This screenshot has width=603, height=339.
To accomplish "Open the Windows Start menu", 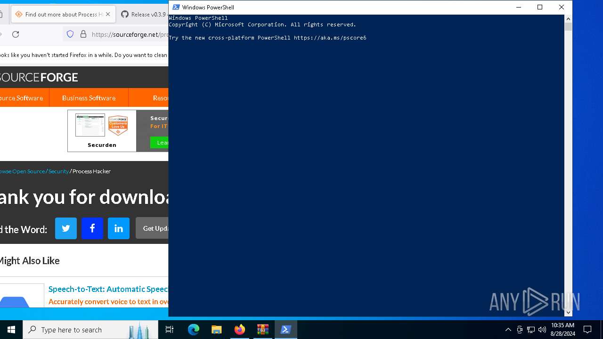I will coord(11,330).
